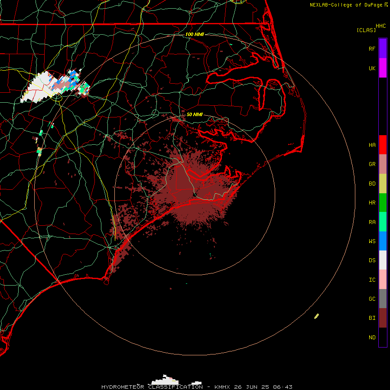
Task: Click the white histogram above the title
Action: coord(165,380)
